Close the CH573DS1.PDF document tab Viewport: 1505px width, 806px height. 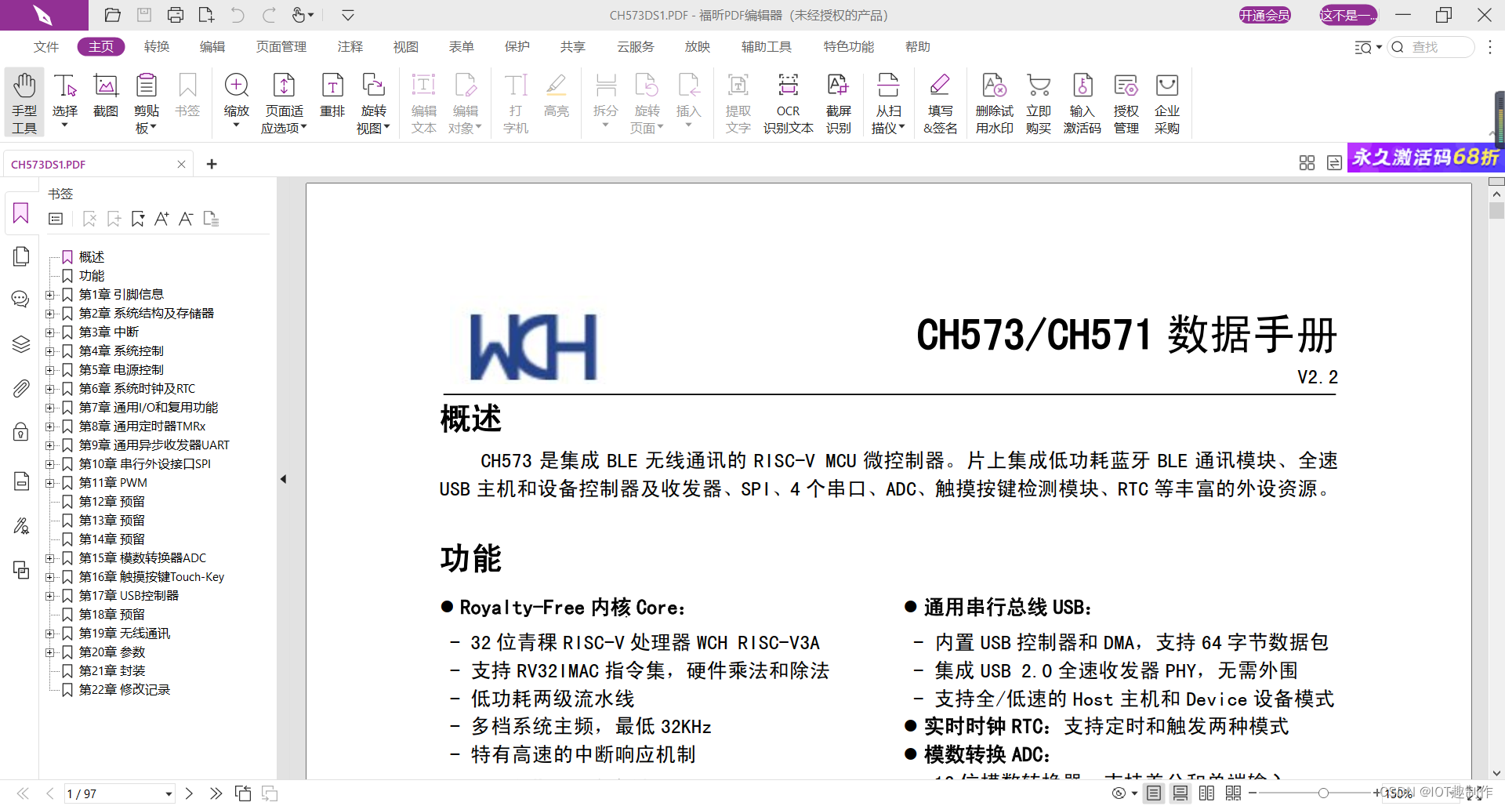[181, 164]
